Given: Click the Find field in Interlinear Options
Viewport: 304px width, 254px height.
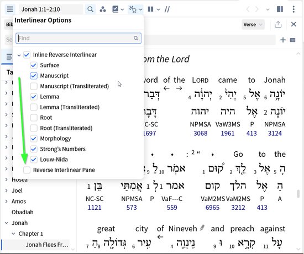Looking at the screenshot, I should pyautogui.click(x=78, y=38).
